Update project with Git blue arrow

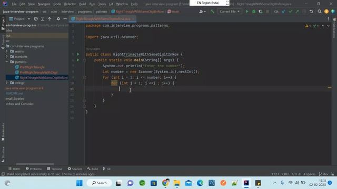(x=284, y=12)
